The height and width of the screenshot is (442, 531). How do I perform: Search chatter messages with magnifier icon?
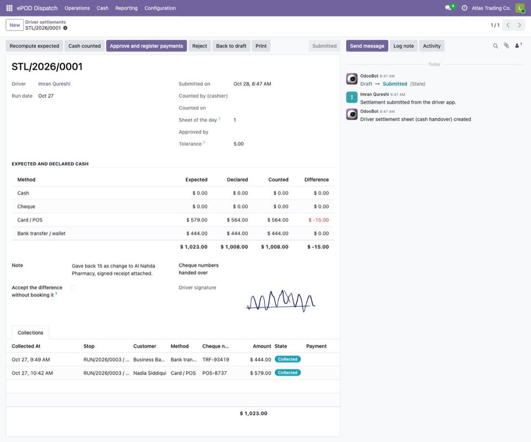click(496, 46)
